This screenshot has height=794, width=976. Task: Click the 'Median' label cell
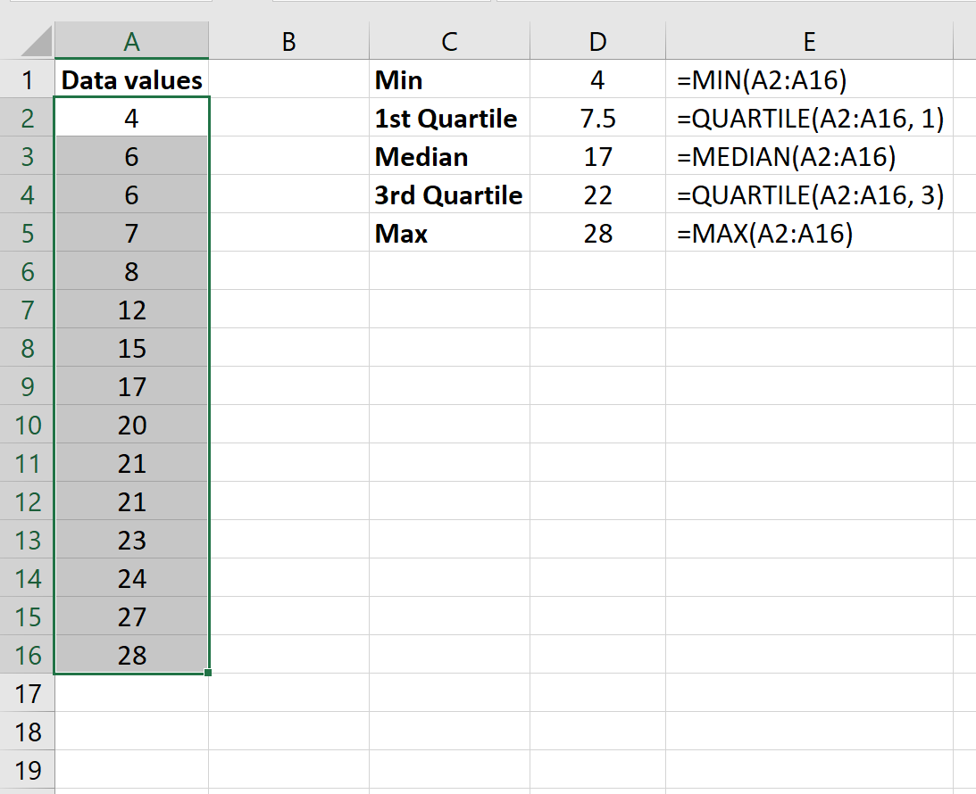tap(449, 157)
